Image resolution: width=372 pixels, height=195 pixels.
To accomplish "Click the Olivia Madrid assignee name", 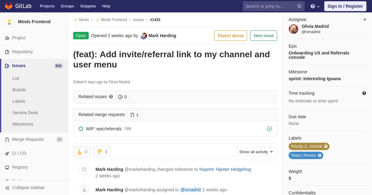I will pos(315,26).
